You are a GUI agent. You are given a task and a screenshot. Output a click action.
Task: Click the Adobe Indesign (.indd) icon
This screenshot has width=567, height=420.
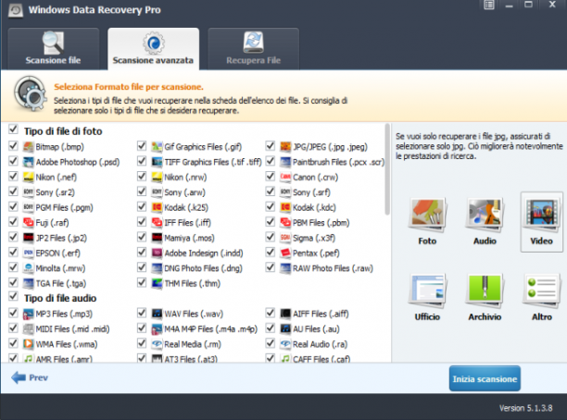point(157,253)
